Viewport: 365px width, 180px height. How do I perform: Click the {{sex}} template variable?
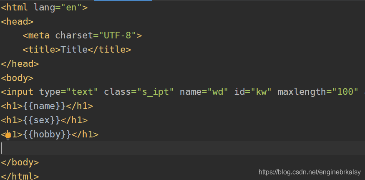click(x=41, y=120)
